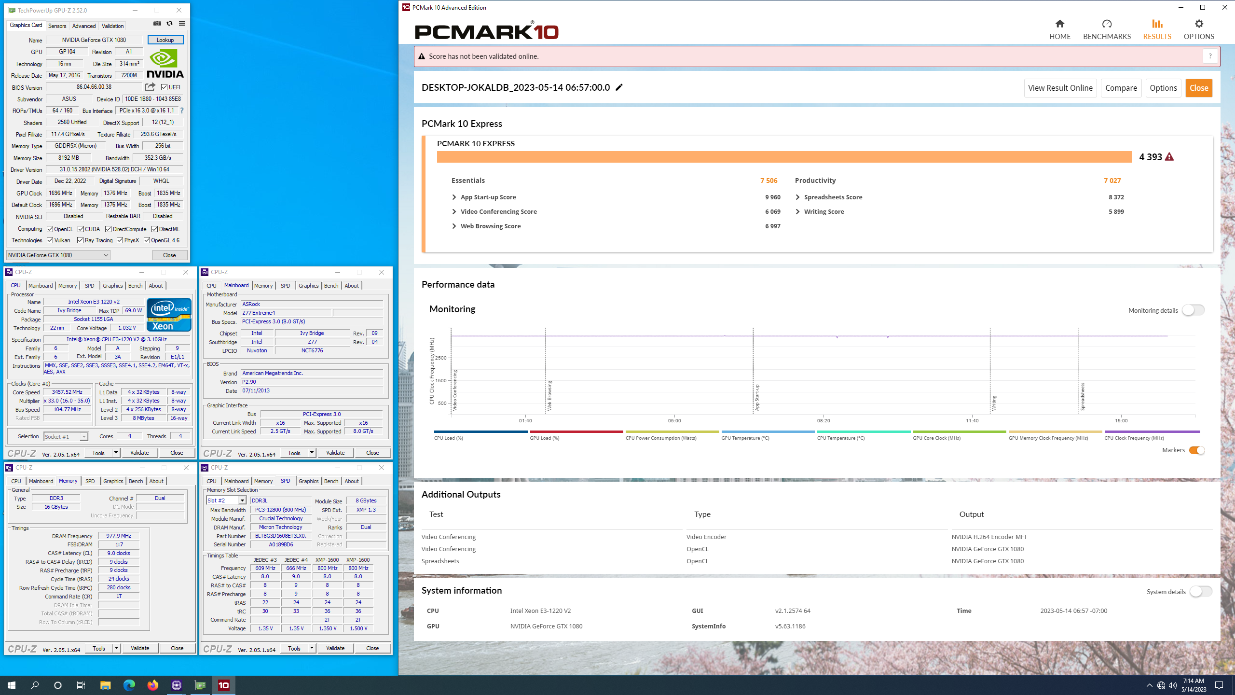
Task: Click the GPU Load (%) legend color bar
Action: [x=576, y=432]
